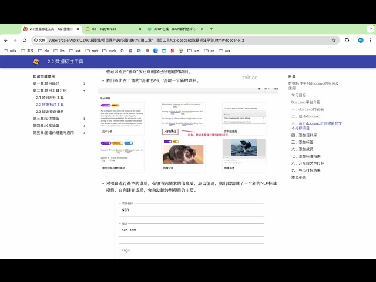
Task: Switch to the JSON在线 tab
Action: [x=175, y=29]
